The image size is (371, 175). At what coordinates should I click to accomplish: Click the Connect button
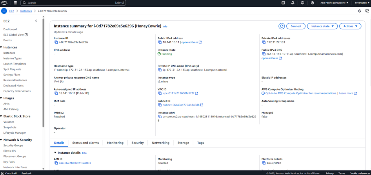pyautogui.click(x=296, y=26)
